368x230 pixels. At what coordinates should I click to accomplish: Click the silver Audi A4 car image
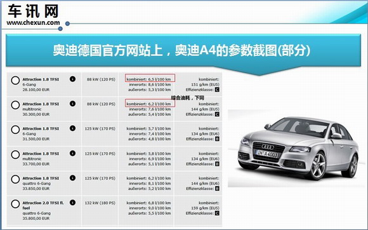coord(298,149)
